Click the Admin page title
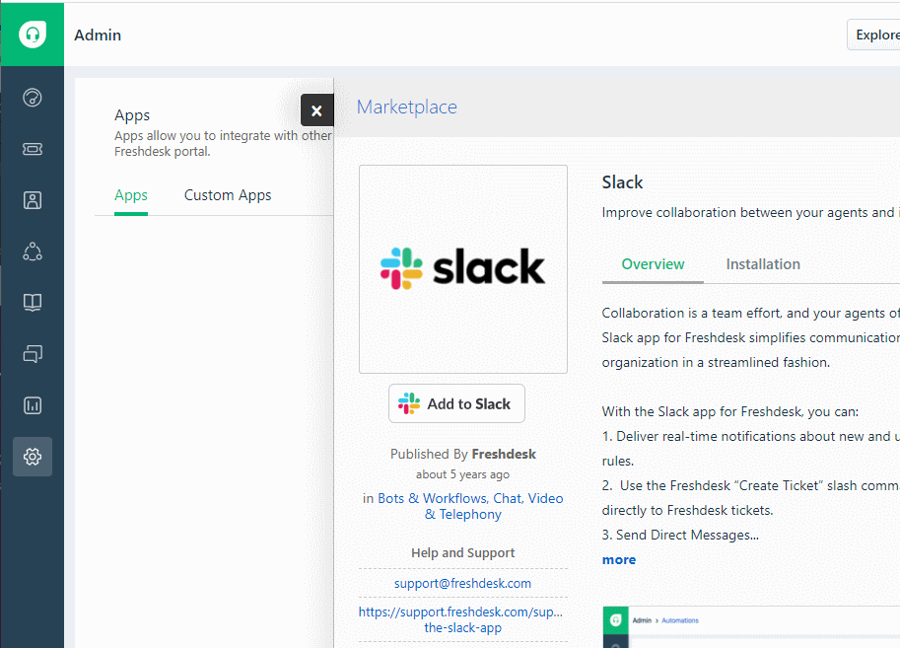This screenshot has width=900, height=648. coord(98,36)
